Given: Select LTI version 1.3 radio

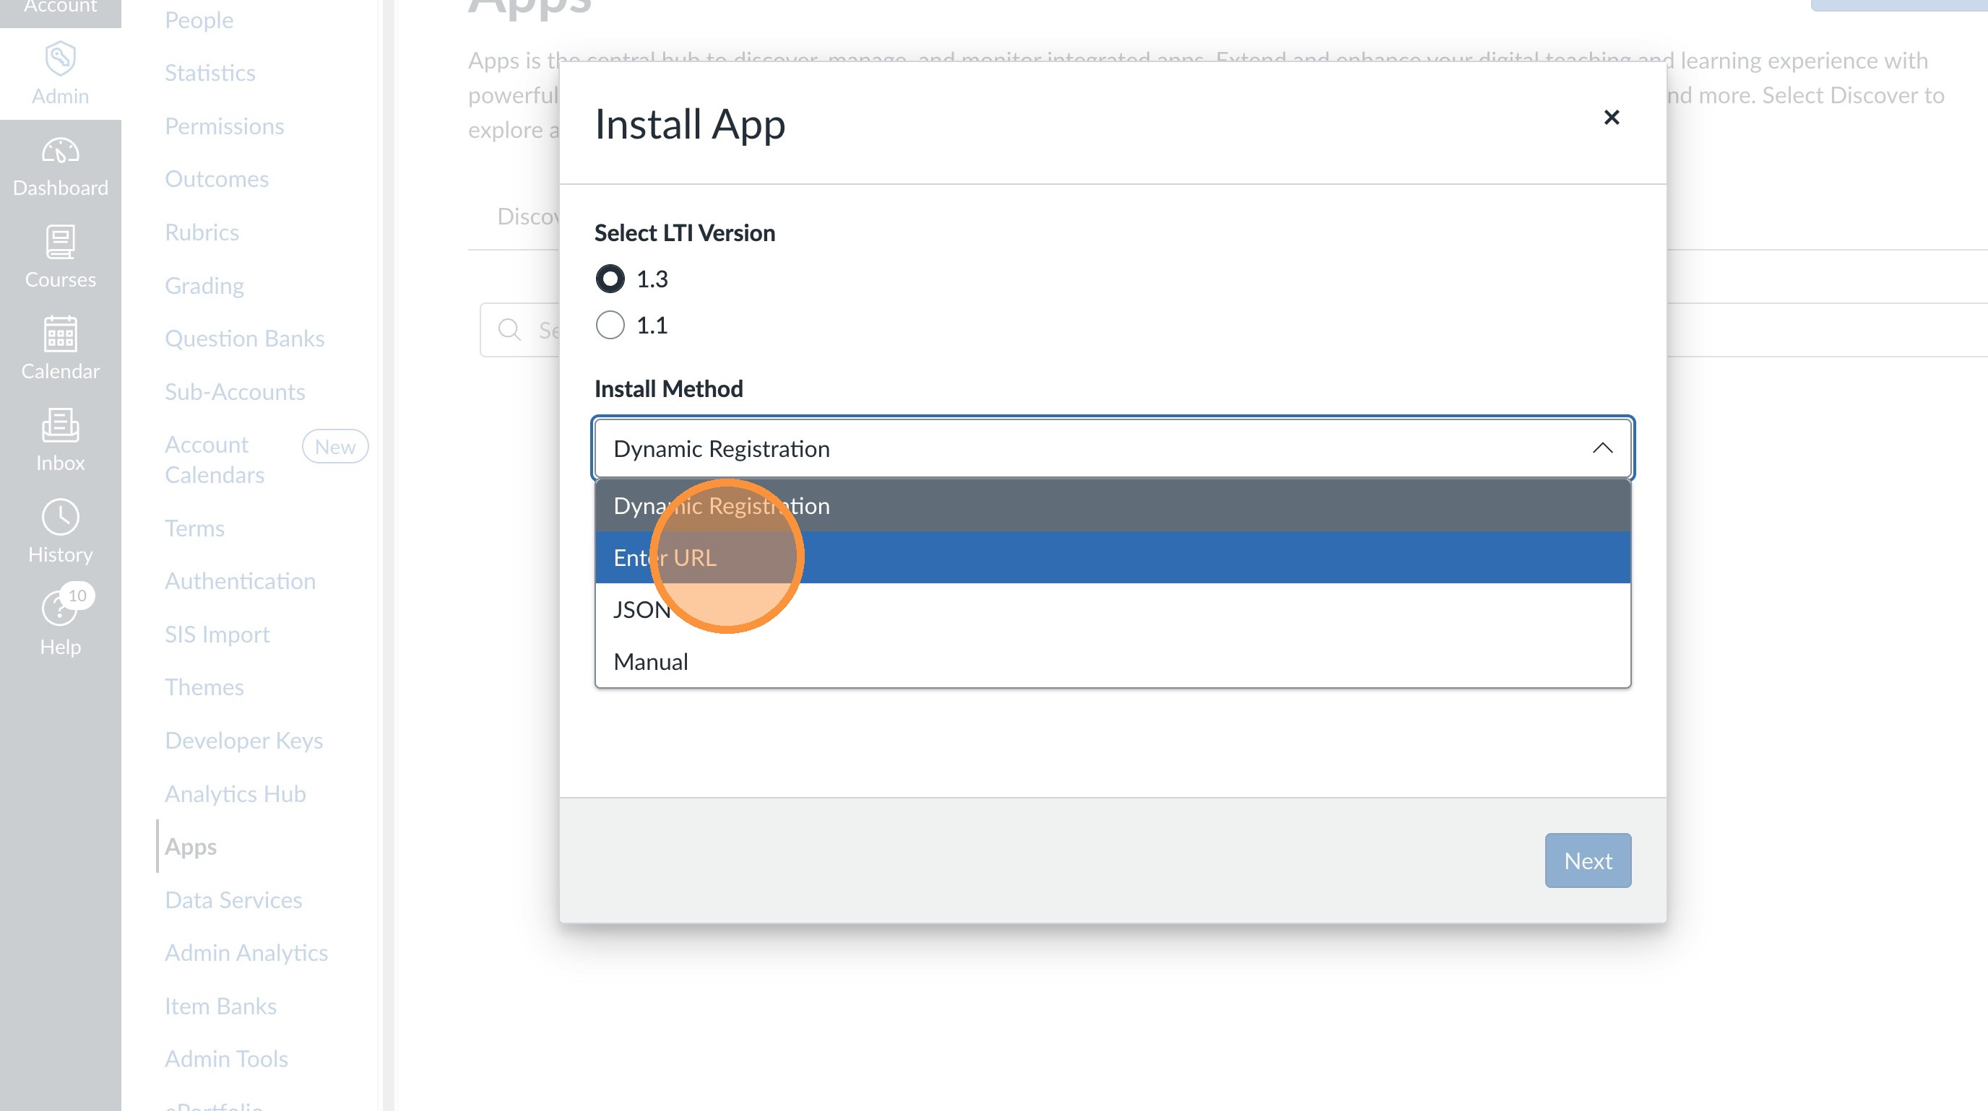Looking at the screenshot, I should [610, 279].
